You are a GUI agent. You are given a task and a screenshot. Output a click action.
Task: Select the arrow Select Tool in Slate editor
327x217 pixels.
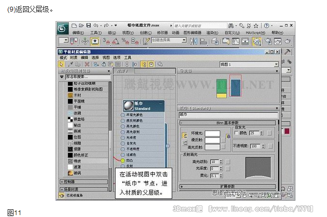[61, 64]
